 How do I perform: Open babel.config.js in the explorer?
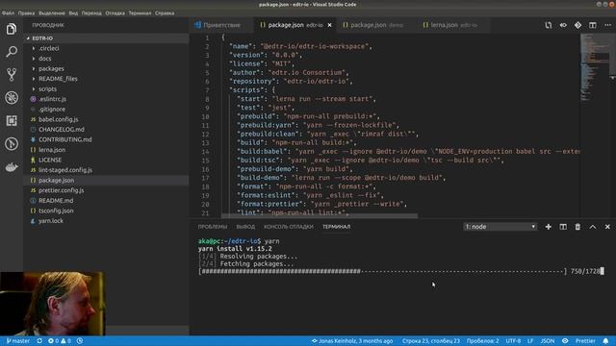point(107,119)
